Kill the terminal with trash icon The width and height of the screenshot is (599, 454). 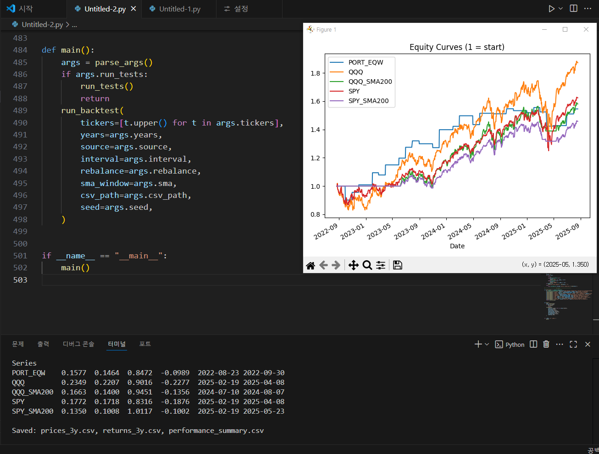pos(546,344)
